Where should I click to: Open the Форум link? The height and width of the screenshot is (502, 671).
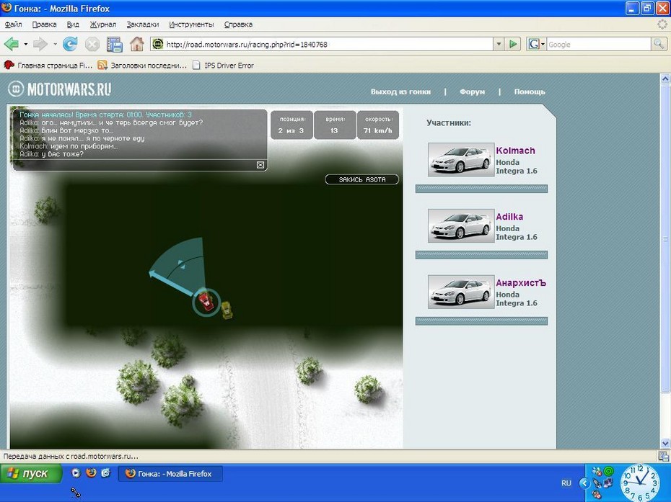[x=472, y=92]
